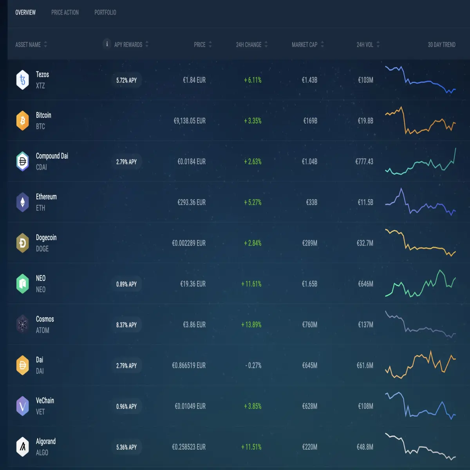
Task: Select the VeChain 0.96% APY badge
Action: click(x=126, y=406)
